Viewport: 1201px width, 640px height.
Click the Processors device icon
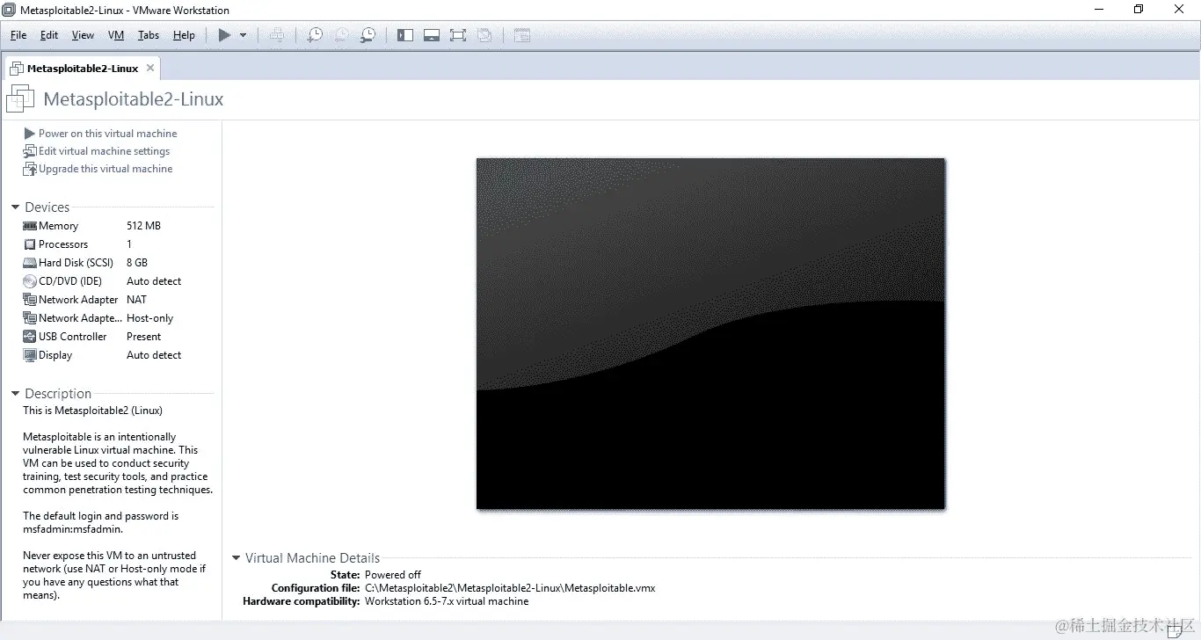[x=30, y=244]
